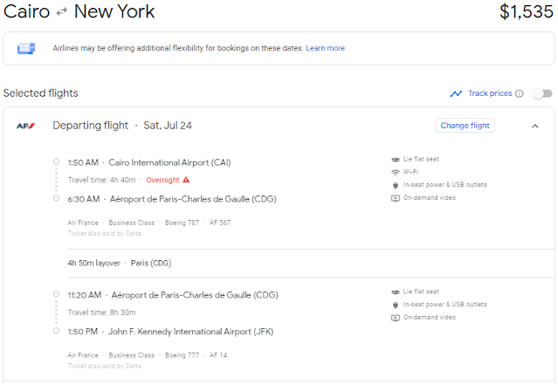Click the John F. Kennedy International Airport arrival
The width and height of the screenshot is (558, 384).
tap(190, 332)
